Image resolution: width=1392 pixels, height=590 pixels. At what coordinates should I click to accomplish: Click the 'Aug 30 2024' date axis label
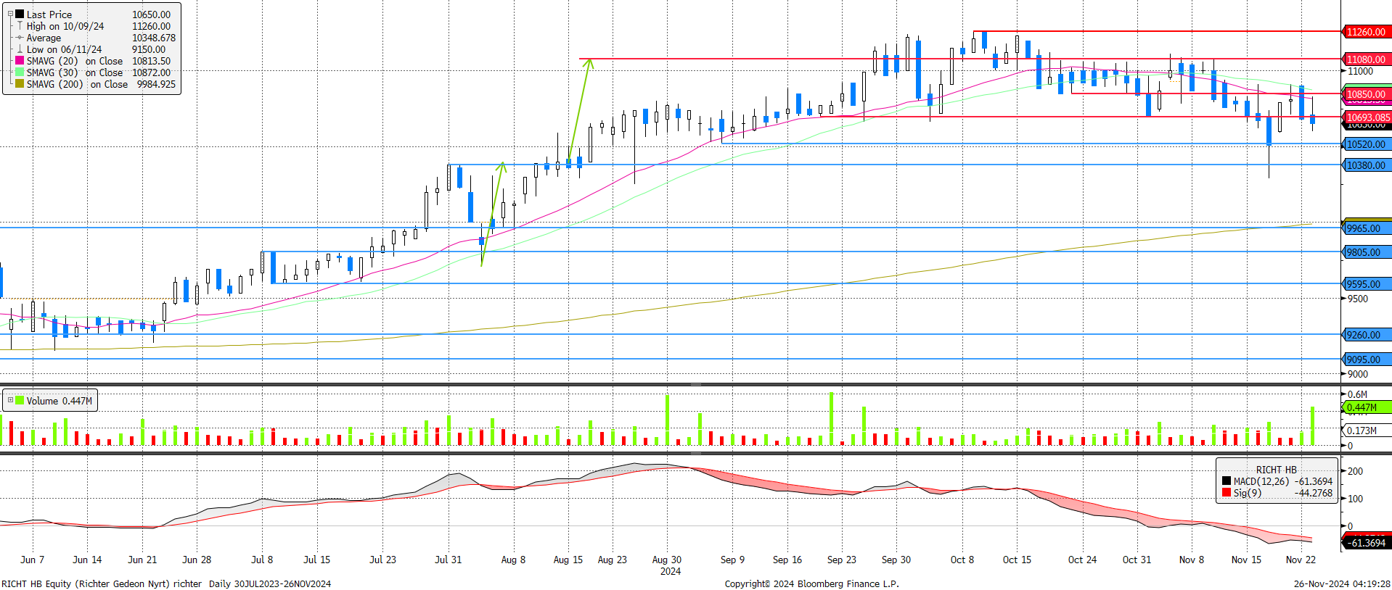coord(667,565)
